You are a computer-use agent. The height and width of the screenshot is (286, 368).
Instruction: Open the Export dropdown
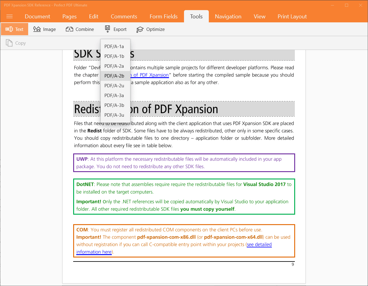115,29
